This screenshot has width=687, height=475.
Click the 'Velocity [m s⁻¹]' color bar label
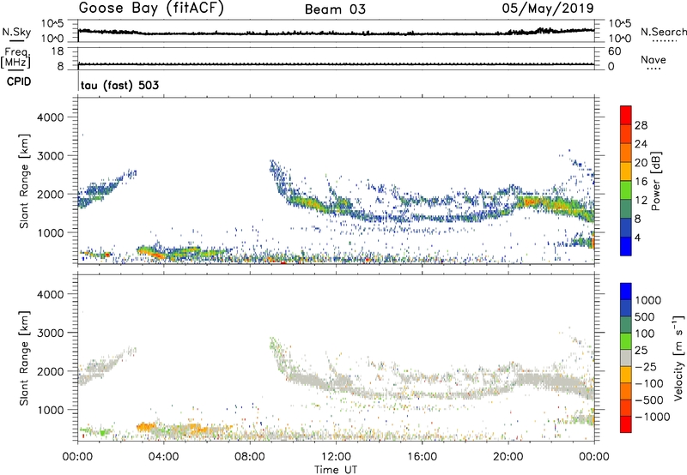[x=678, y=358]
